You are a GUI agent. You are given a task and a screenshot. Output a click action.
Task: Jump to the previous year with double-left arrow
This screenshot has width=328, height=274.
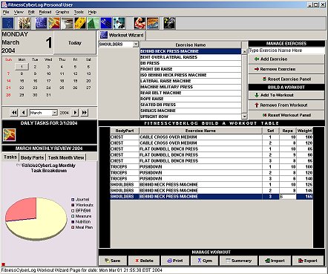pos(14,113)
